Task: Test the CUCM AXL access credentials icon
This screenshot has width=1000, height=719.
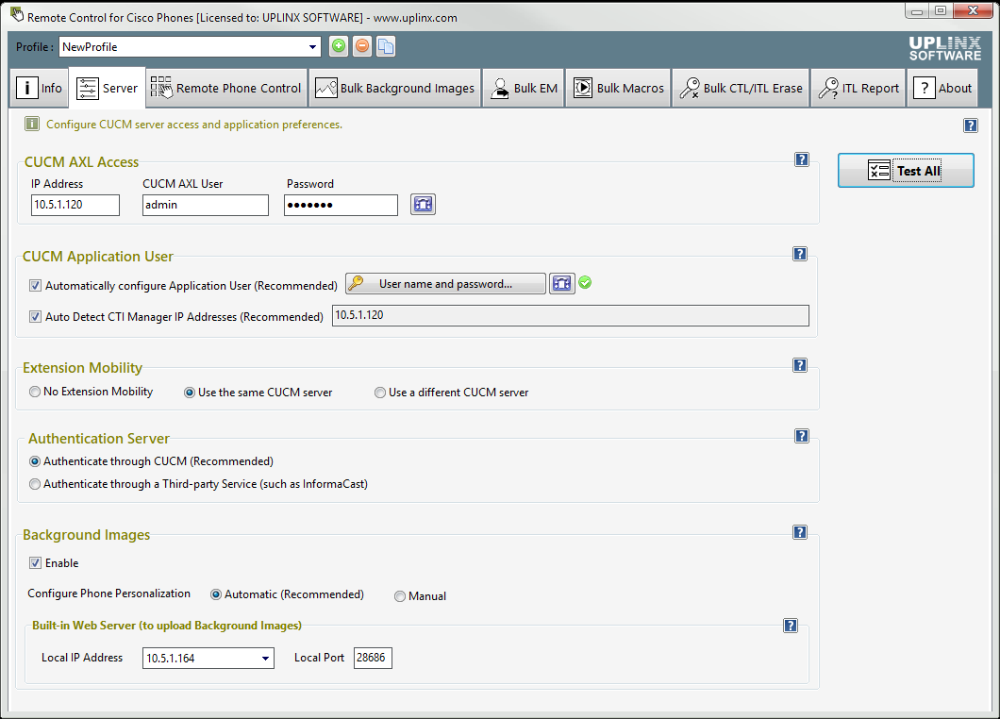Action: coord(423,204)
